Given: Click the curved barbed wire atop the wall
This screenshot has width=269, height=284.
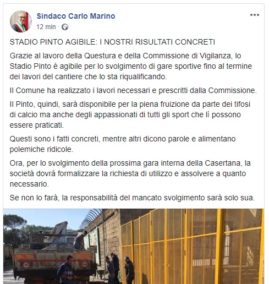Looking at the screenshot, I should coord(91,218).
